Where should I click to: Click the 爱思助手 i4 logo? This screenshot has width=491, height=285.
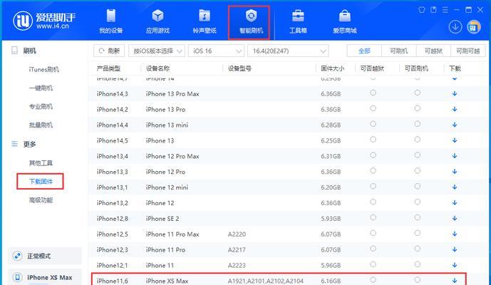(44, 21)
